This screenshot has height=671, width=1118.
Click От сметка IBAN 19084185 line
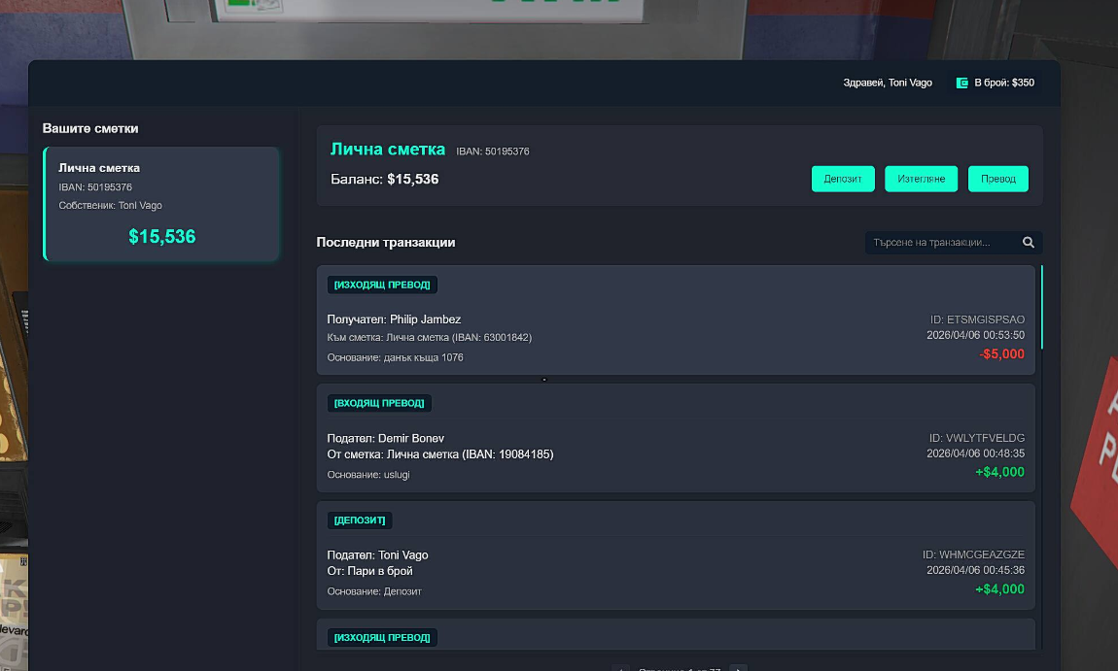[x=440, y=454]
